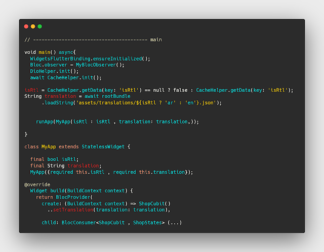Click the yellow minimize window dot

[x=33, y=26]
